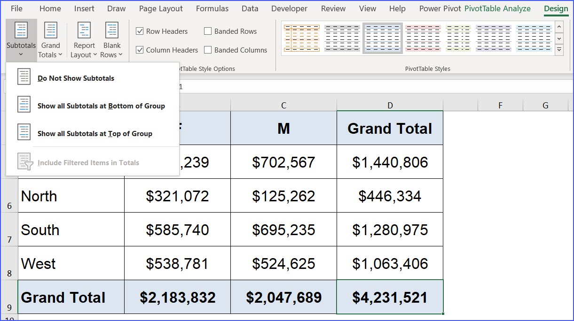Click the North row label cell
574x321 pixels.
tap(71, 196)
